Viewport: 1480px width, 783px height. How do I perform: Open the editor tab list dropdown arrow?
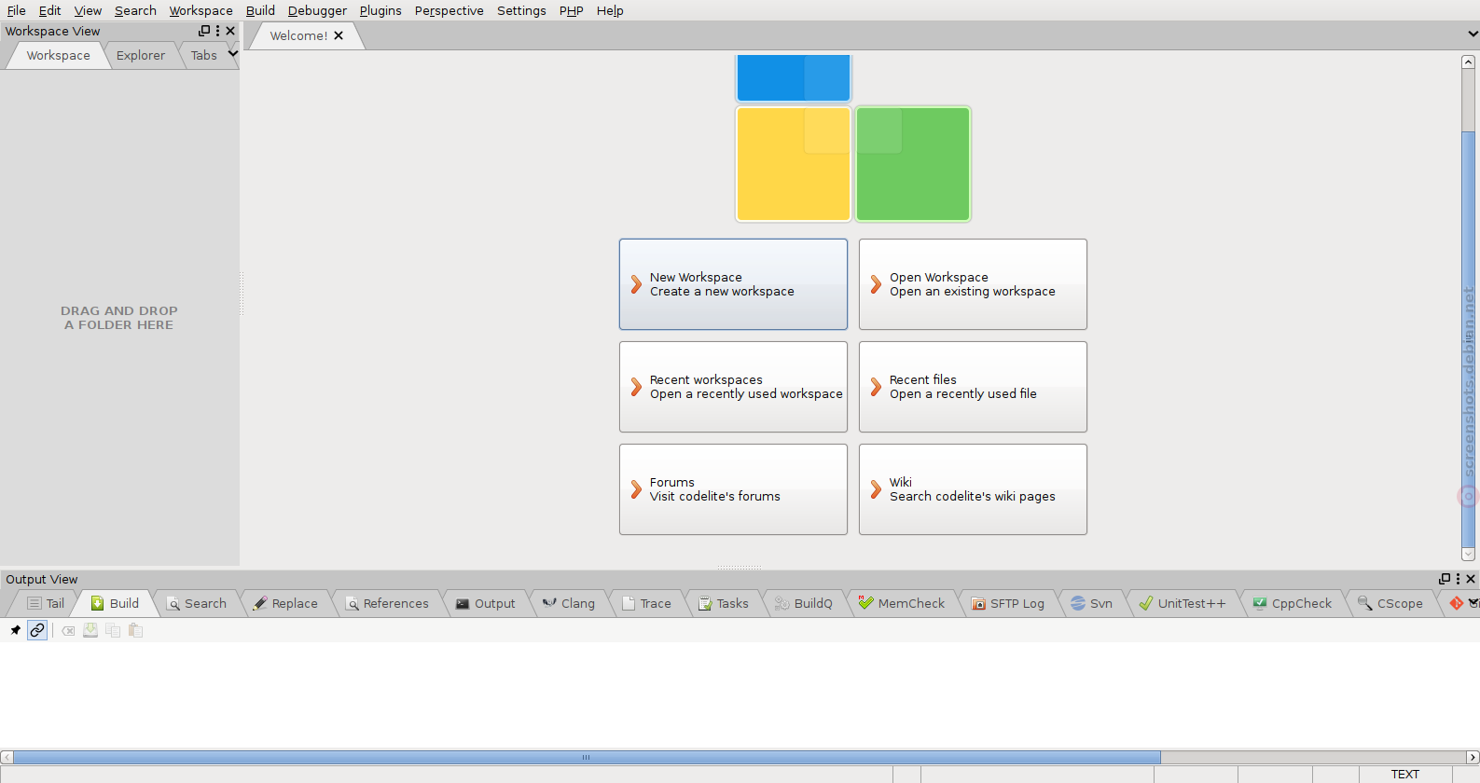tap(1473, 34)
